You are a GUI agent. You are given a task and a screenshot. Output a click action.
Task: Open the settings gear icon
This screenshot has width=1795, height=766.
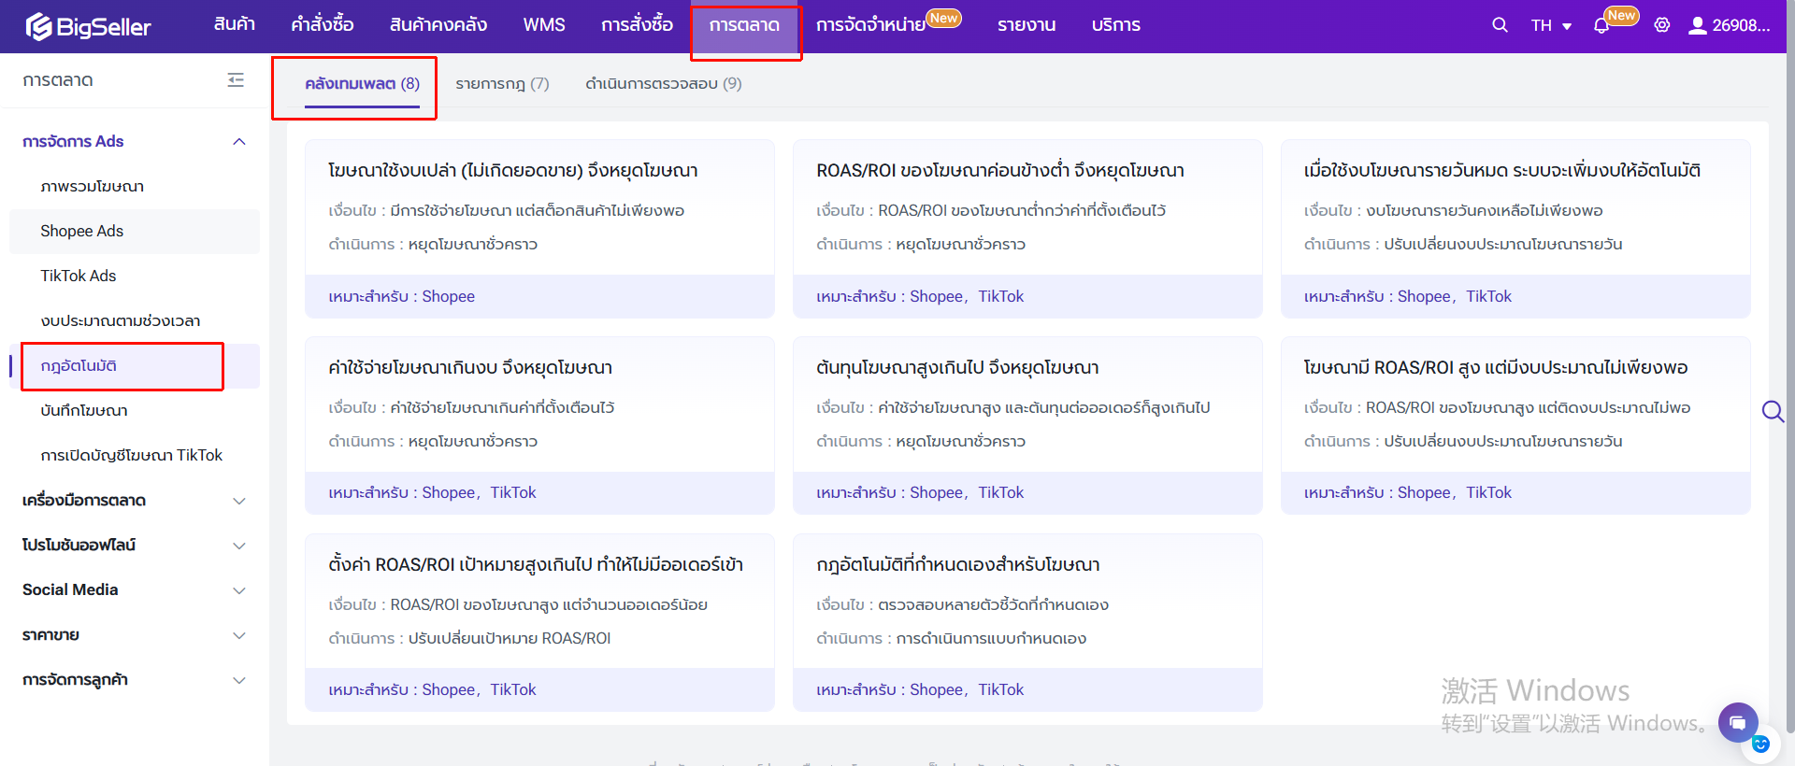point(1661,25)
